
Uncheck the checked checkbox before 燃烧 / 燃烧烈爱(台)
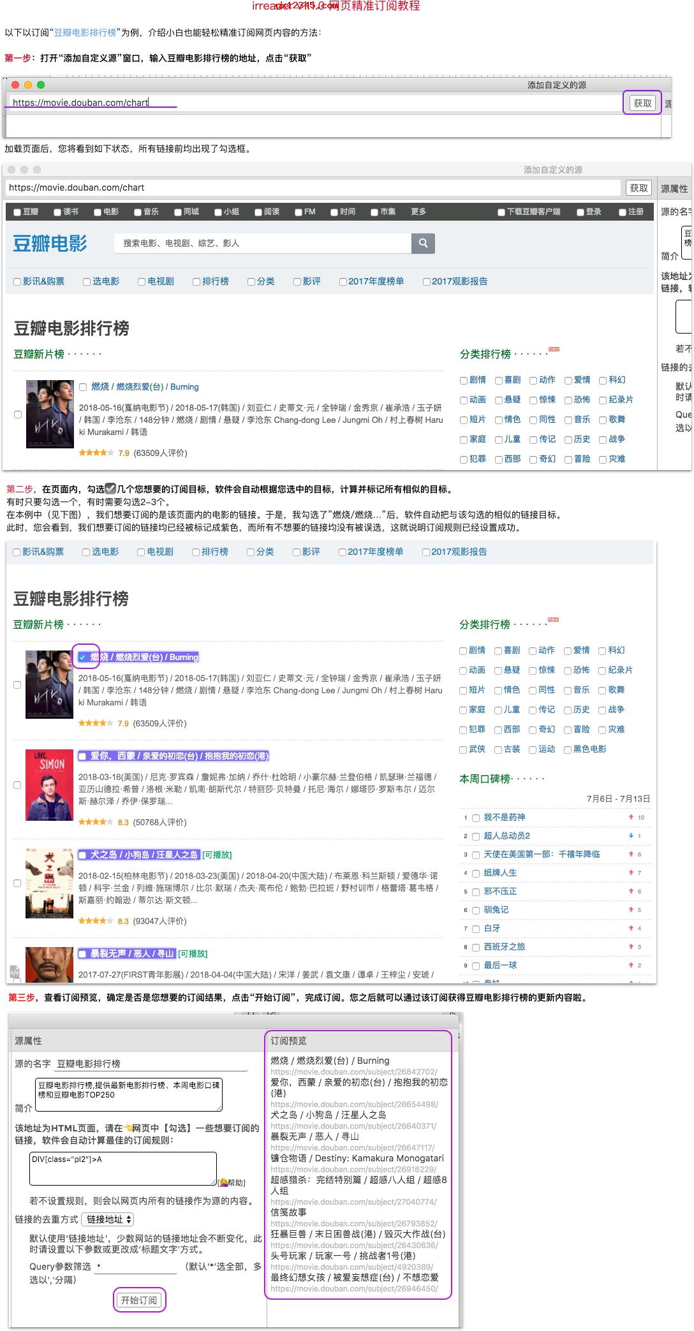(82, 657)
